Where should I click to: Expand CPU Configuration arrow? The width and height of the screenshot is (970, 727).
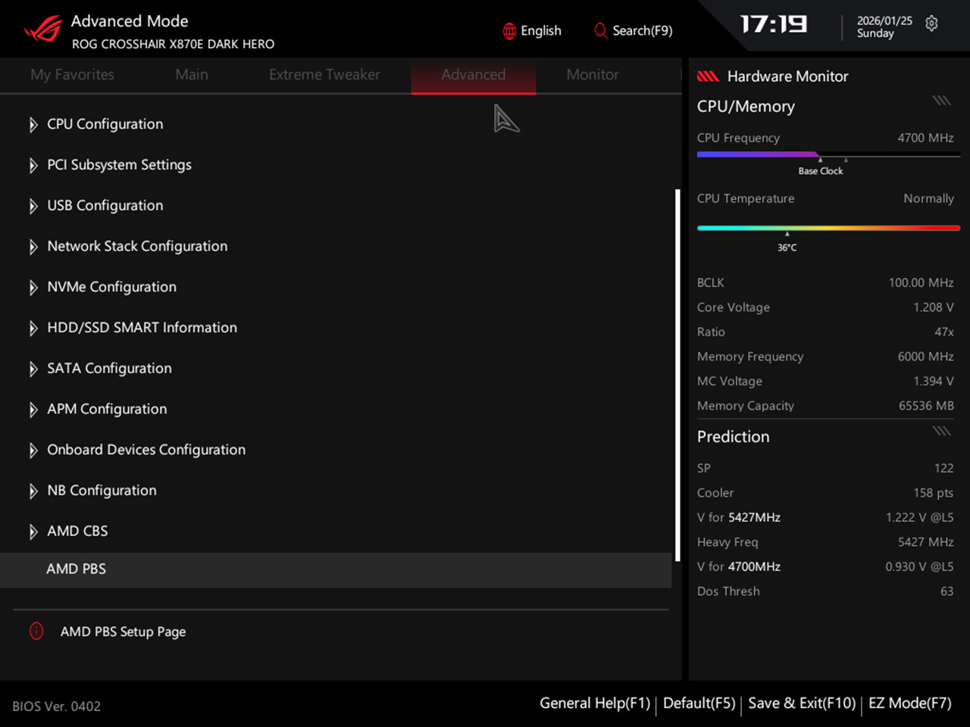(33, 125)
